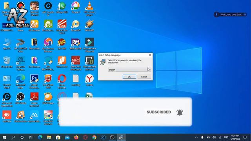Open UC Browser desktop shortcut
251x141 pixels.
(34, 25)
